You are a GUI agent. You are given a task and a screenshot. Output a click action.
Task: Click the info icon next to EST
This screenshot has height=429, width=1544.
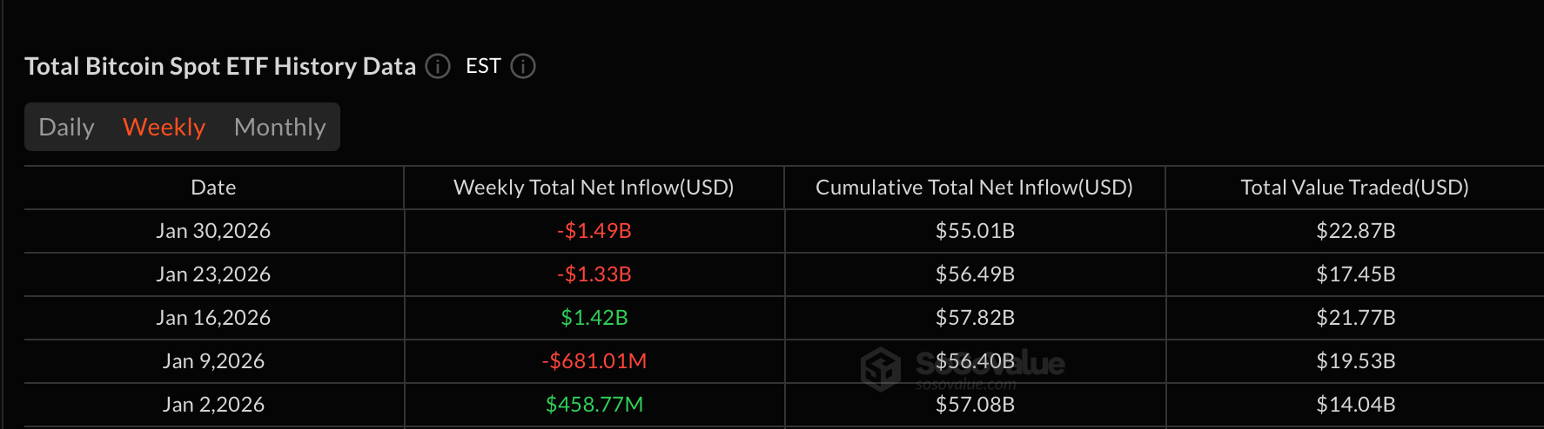click(523, 66)
